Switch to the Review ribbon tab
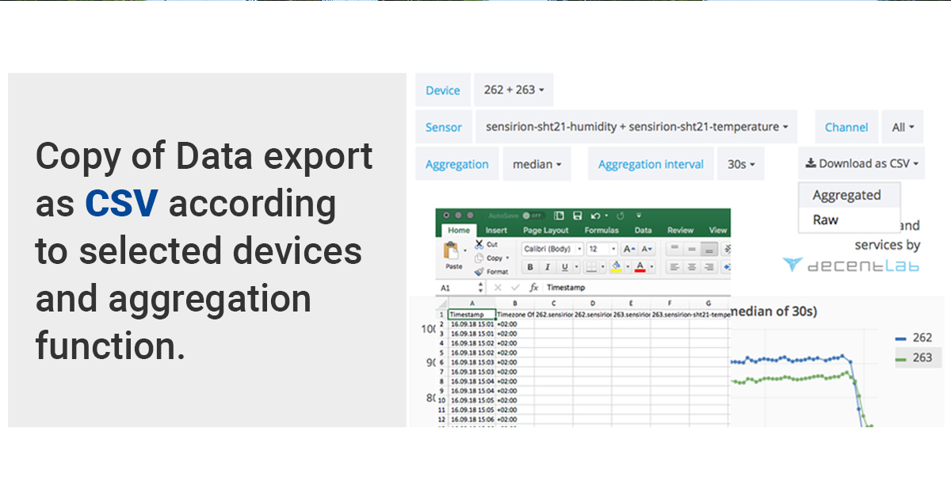The image size is (951, 497). (x=680, y=231)
